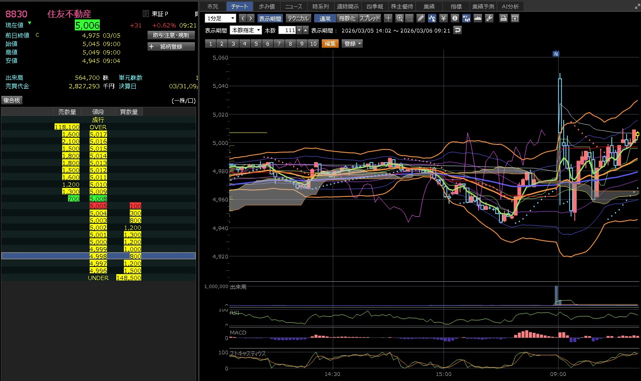This screenshot has width=641, height=381.
Task: Toggle the 表示期間 display period button
Action: [x=270, y=19]
